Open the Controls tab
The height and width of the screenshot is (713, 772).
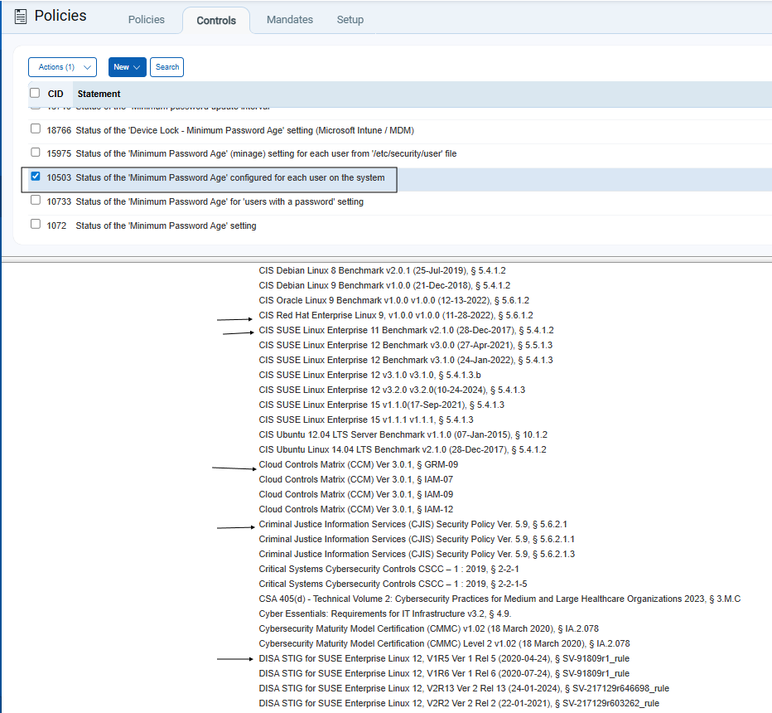pos(216,21)
